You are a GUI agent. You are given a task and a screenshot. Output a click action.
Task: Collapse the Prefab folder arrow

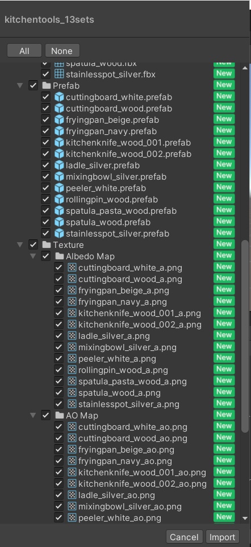(x=20, y=85)
